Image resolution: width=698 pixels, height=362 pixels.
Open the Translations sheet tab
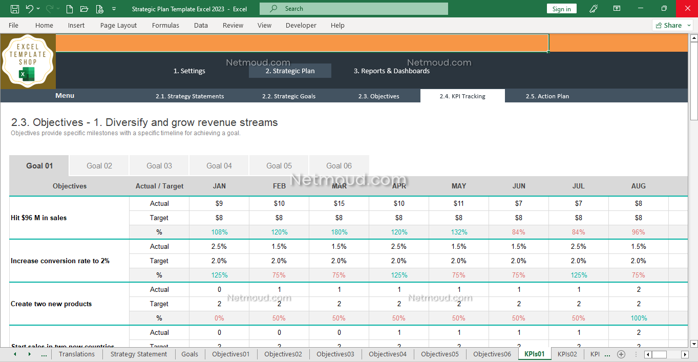pyautogui.click(x=77, y=354)
